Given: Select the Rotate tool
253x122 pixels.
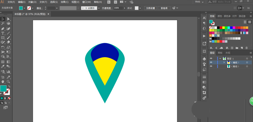Looking at the screenshot, I should pyautogui.click(x=3, y=48).
